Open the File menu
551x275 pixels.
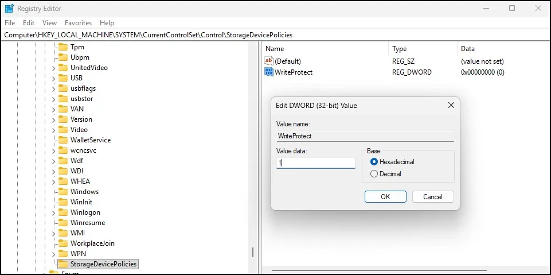pyautogui.click(x=10, y=23)
